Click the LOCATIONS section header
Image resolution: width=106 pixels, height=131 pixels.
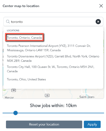[13, 31]
